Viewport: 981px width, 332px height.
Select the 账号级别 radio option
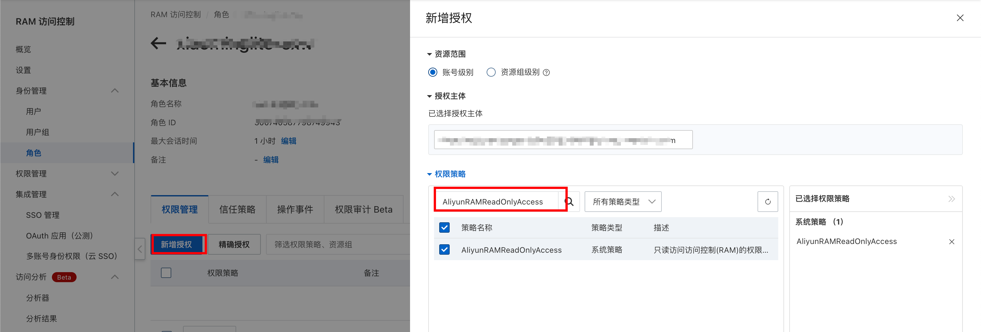[x=433, y=72]
